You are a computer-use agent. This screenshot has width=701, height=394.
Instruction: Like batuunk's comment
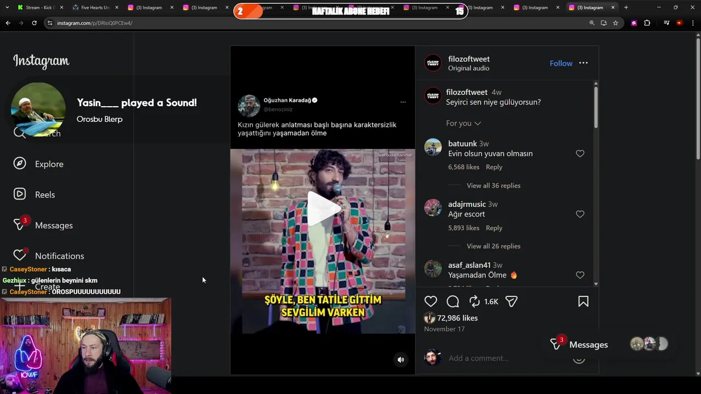point(580,154)
